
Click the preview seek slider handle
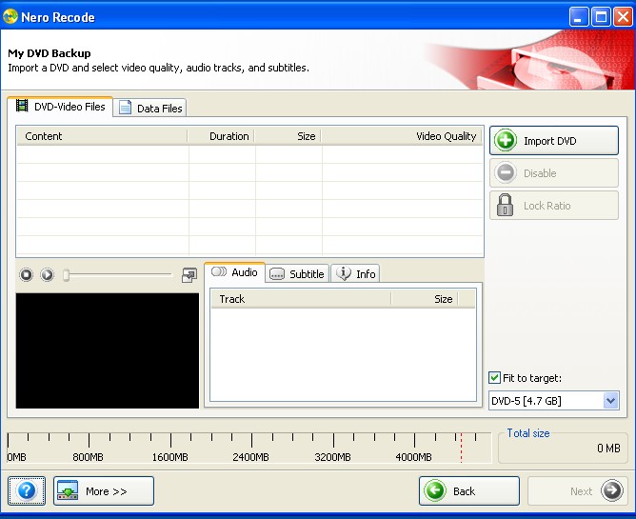[66, 275]
